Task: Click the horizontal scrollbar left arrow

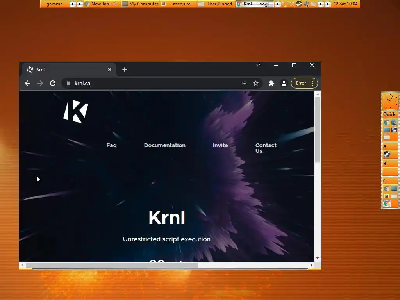Action: pyautogui.click(x=22, y=265)
